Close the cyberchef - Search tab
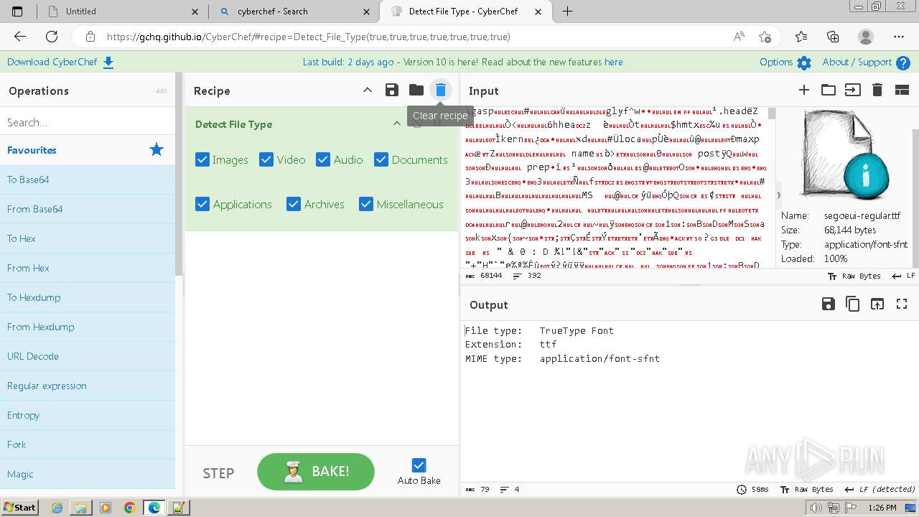The width and height of the screenshot is (919, 517). point(367,11)
